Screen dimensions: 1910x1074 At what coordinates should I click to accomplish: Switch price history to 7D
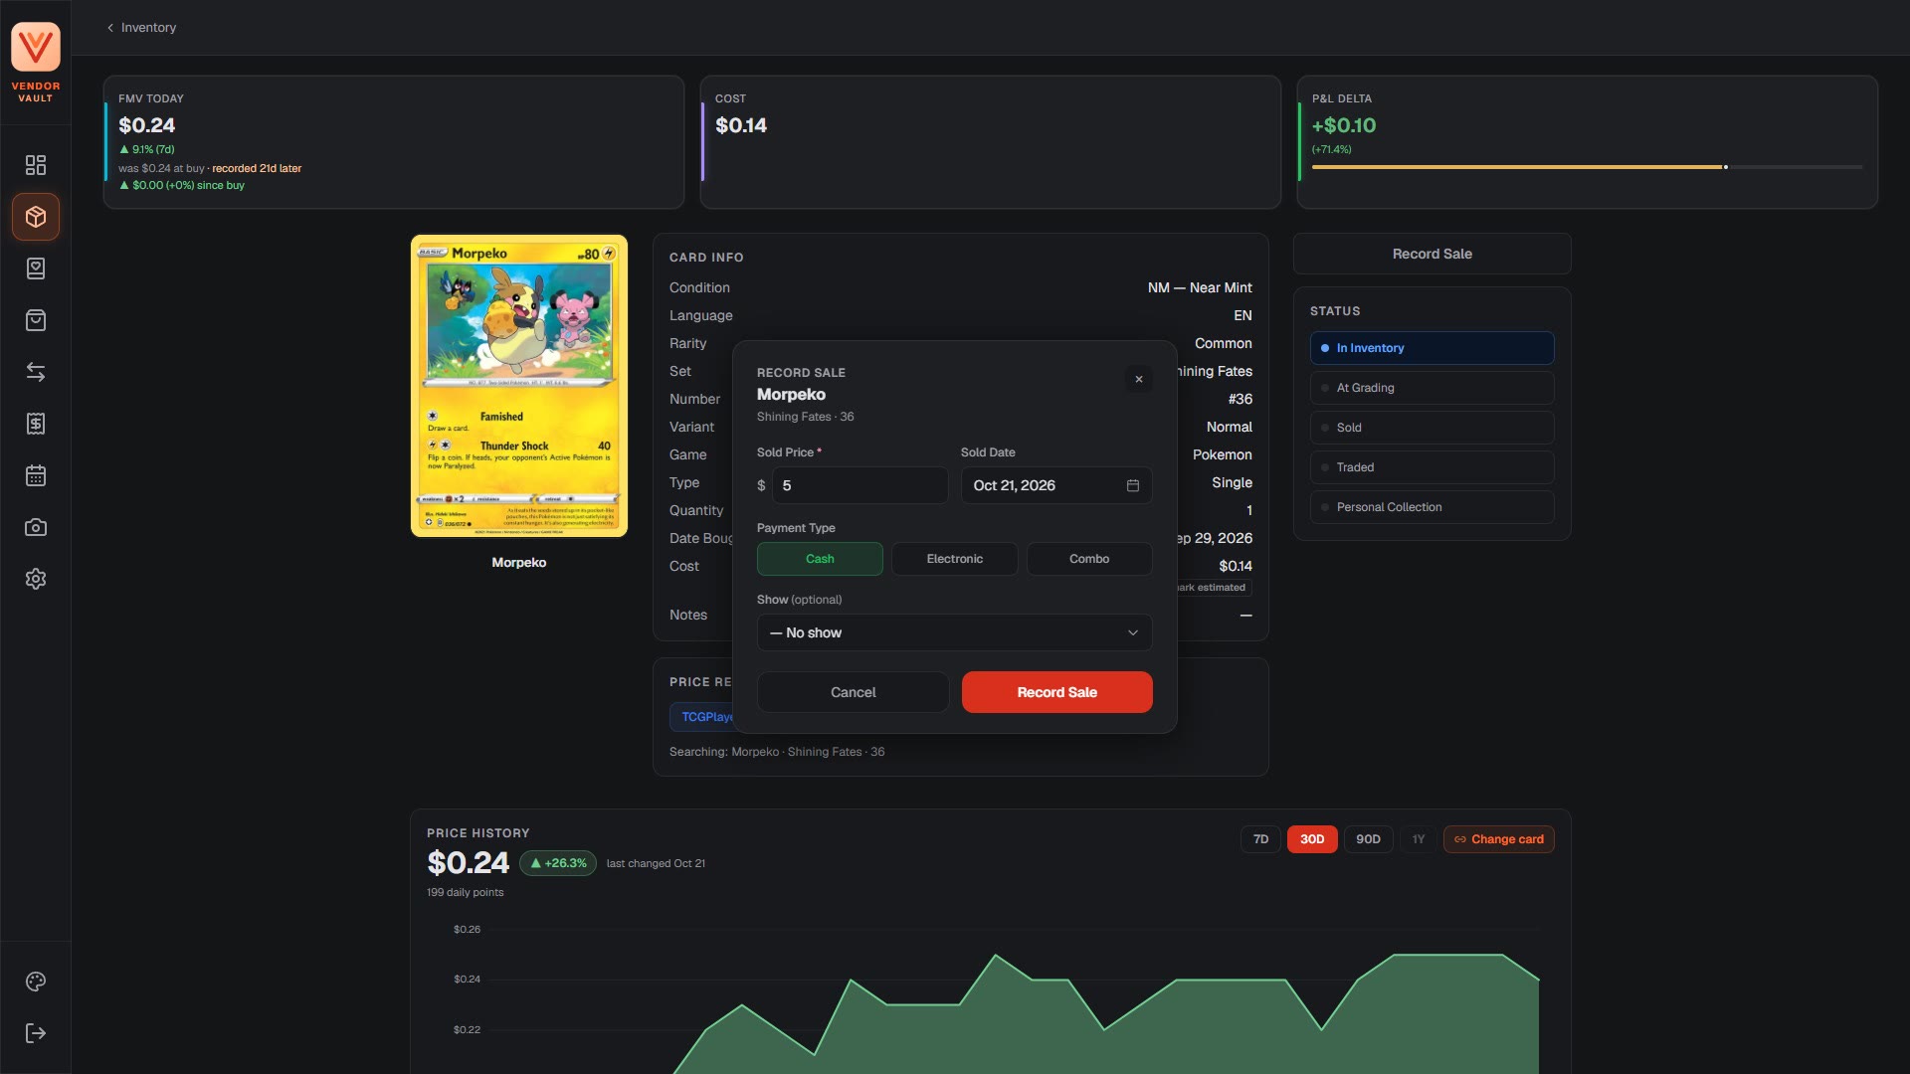pyautogui.click(x=1260, y=839)
